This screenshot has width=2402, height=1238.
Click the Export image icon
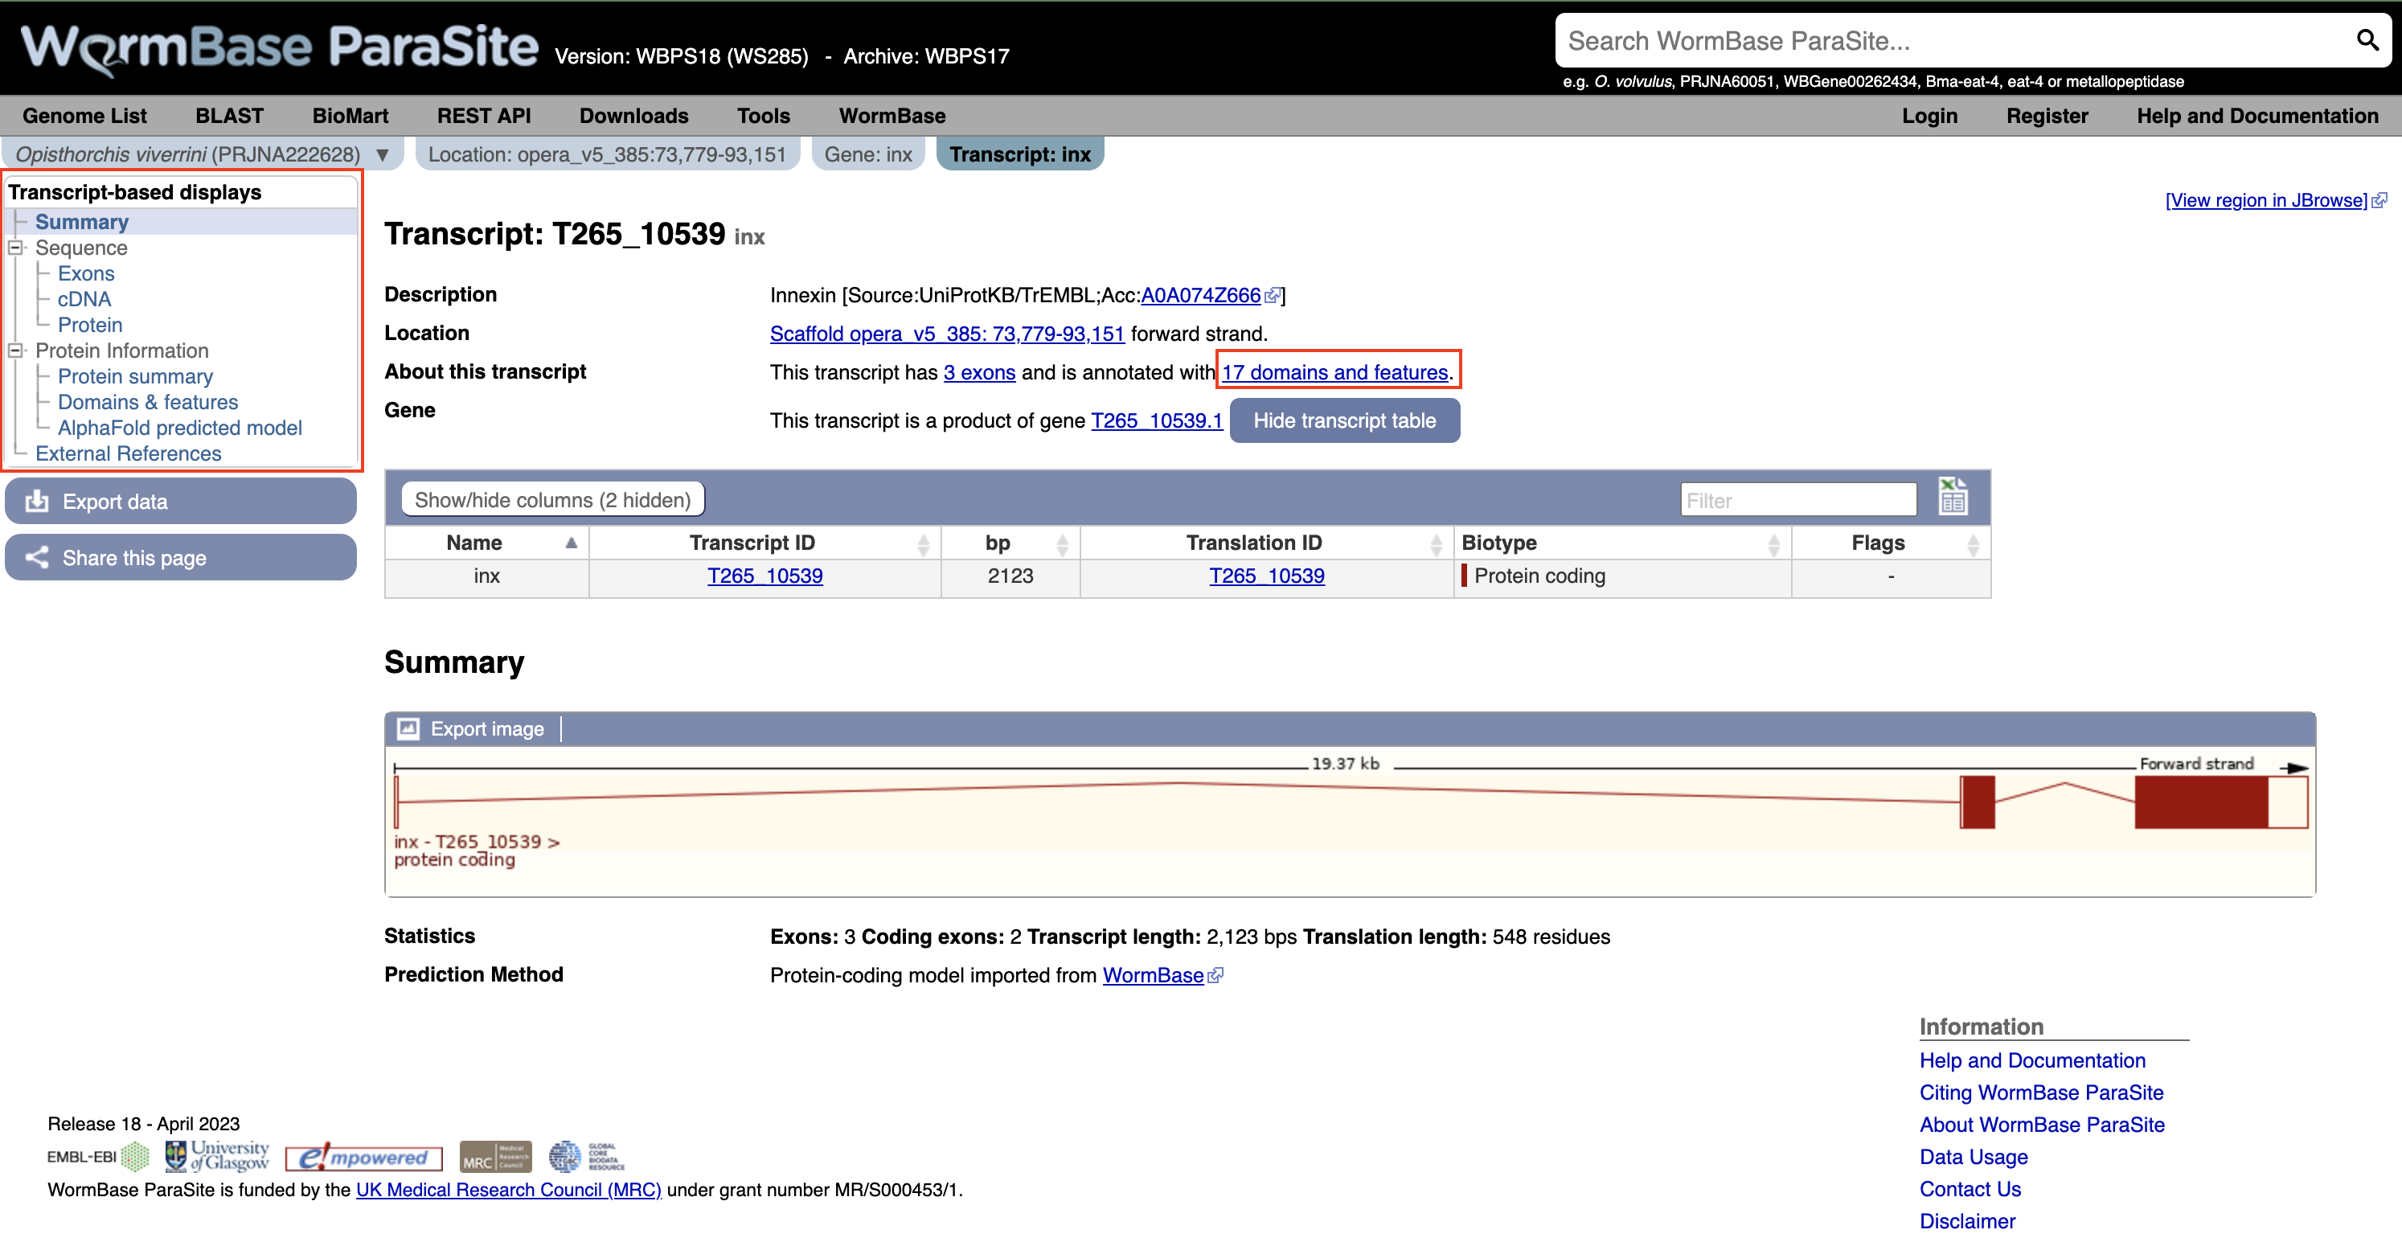point(408,728)
